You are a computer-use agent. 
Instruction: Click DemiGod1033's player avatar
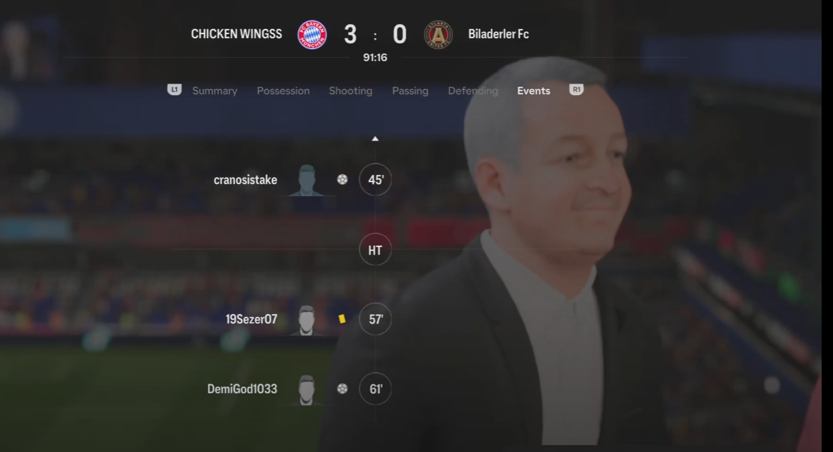coord(307,390)
